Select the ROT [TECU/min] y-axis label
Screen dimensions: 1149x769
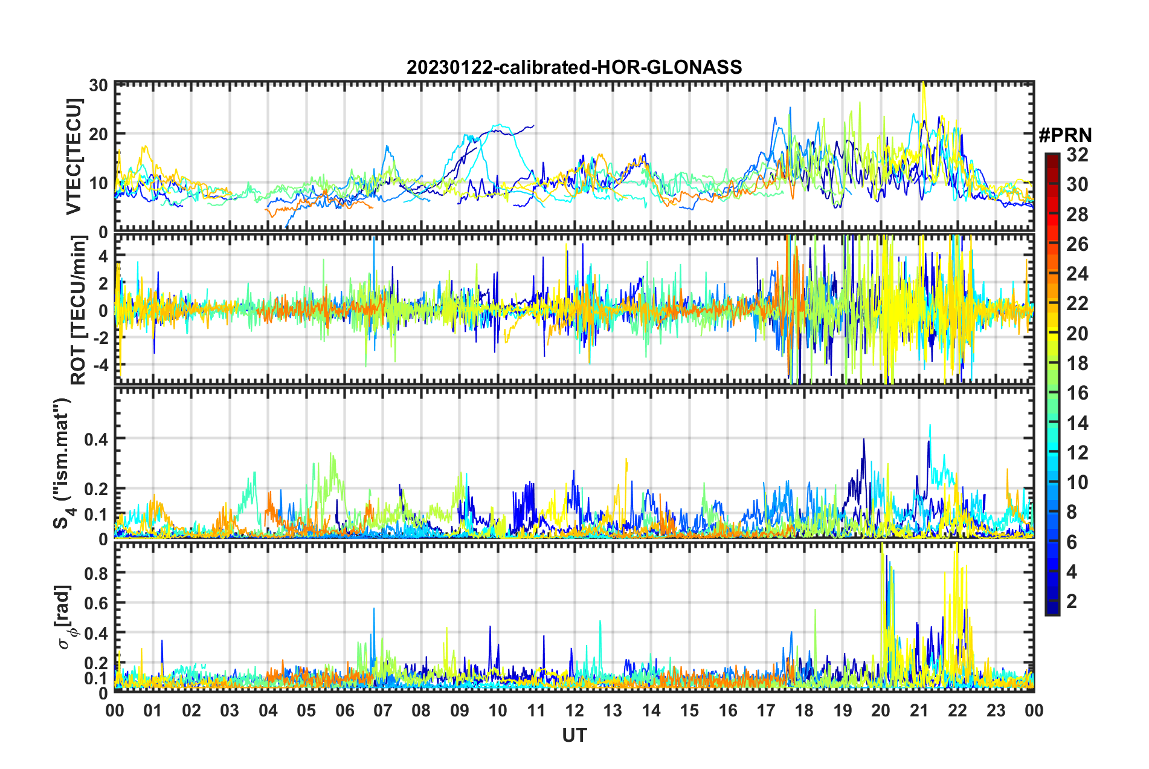point(78,311)
